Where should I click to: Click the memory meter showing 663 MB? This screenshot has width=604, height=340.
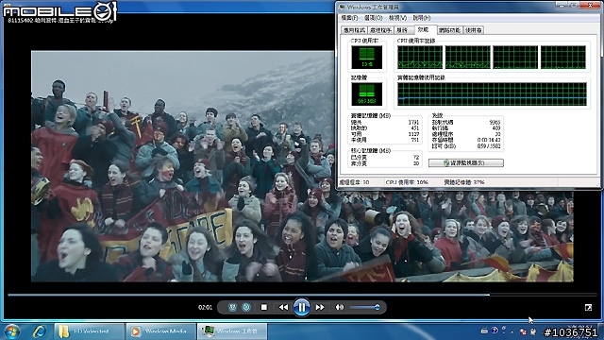click(366, 94)
